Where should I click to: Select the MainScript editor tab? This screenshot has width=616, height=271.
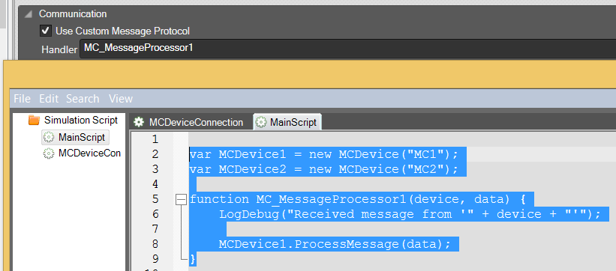287,122
